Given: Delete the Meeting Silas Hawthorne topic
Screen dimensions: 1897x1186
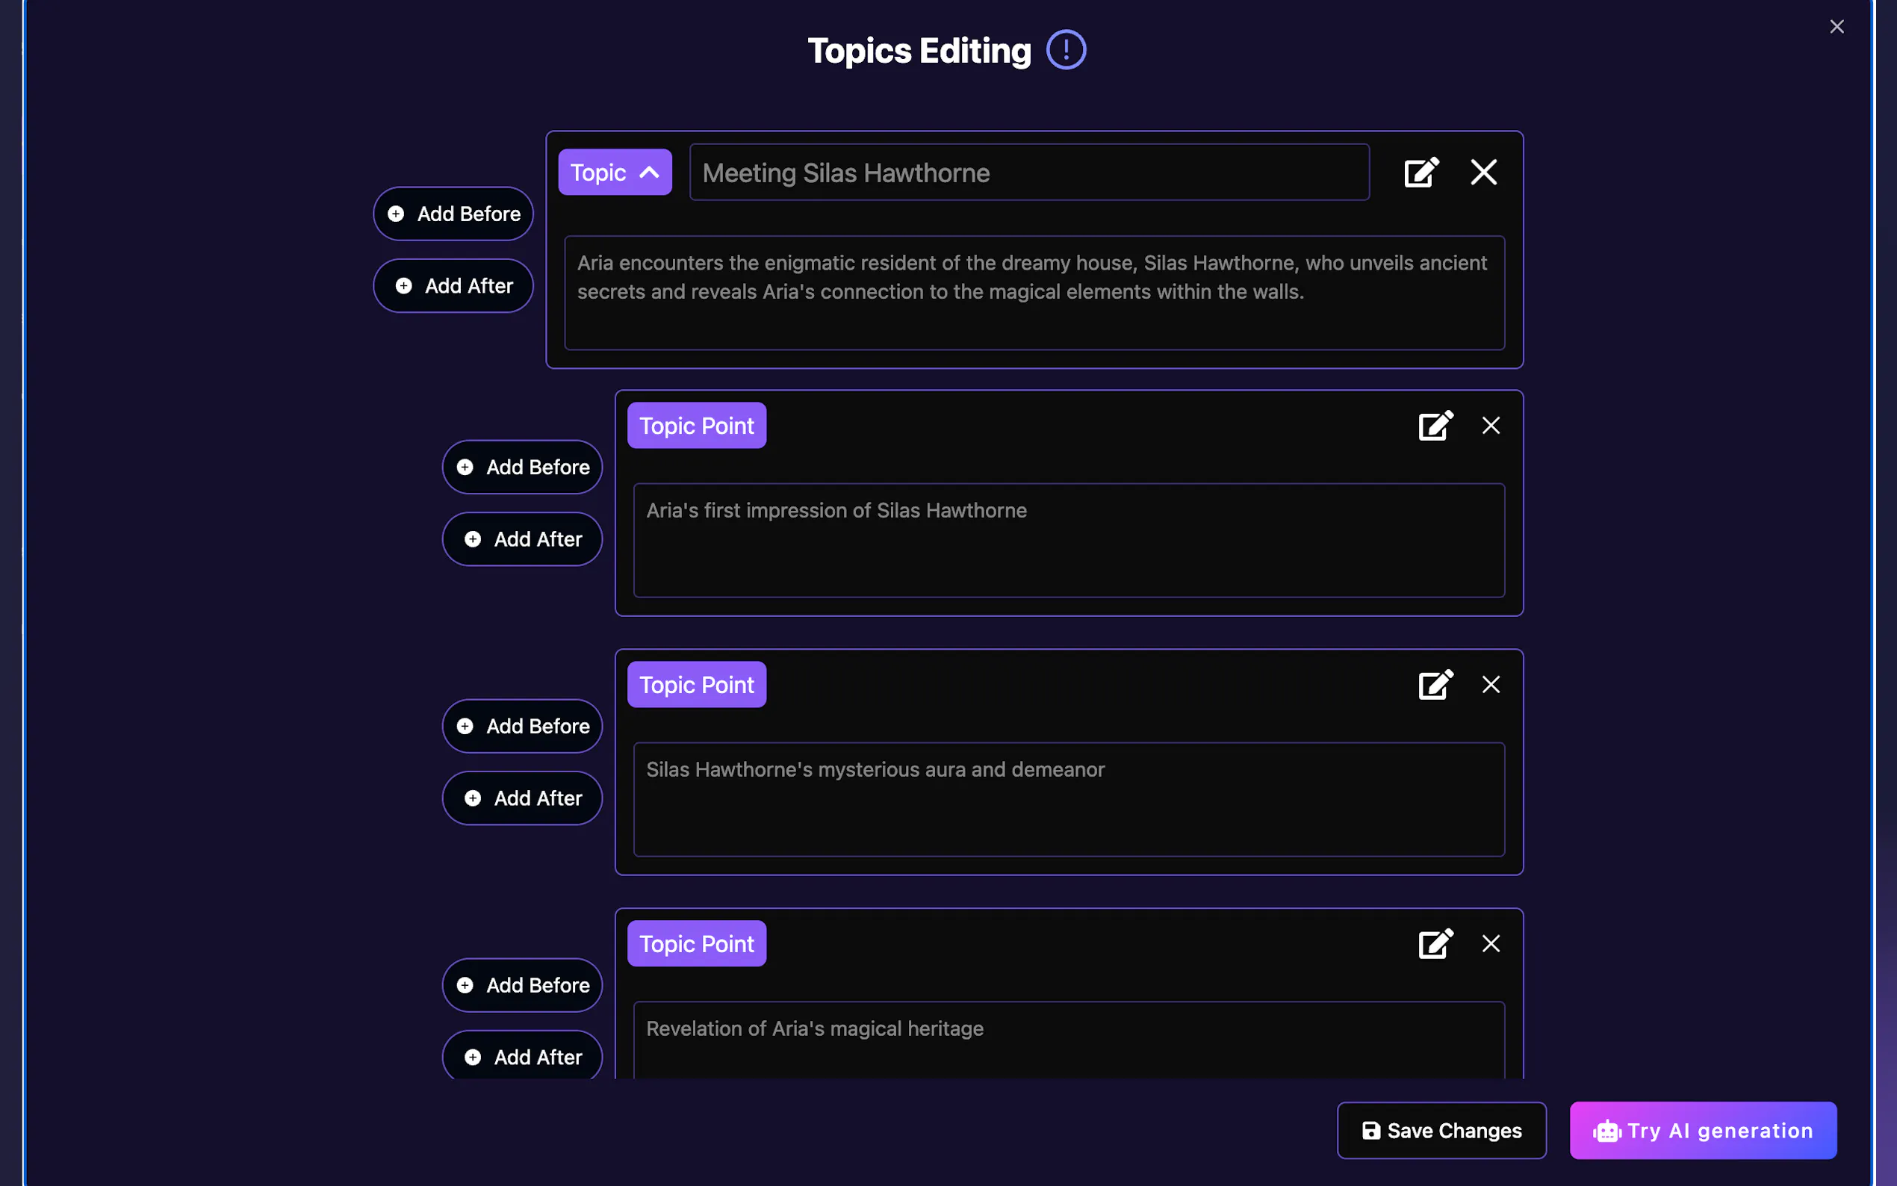Looking at the screenshot, I should pyautogui.click(x=1483, y=173).
